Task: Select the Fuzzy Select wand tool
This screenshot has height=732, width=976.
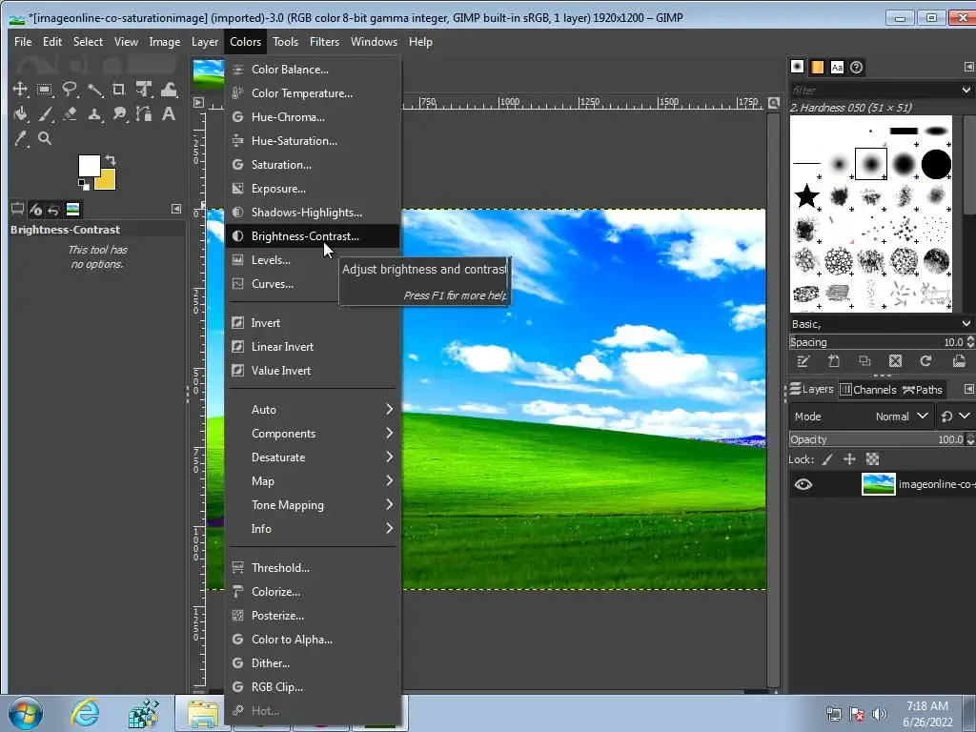Action: [x=94, y=90]
